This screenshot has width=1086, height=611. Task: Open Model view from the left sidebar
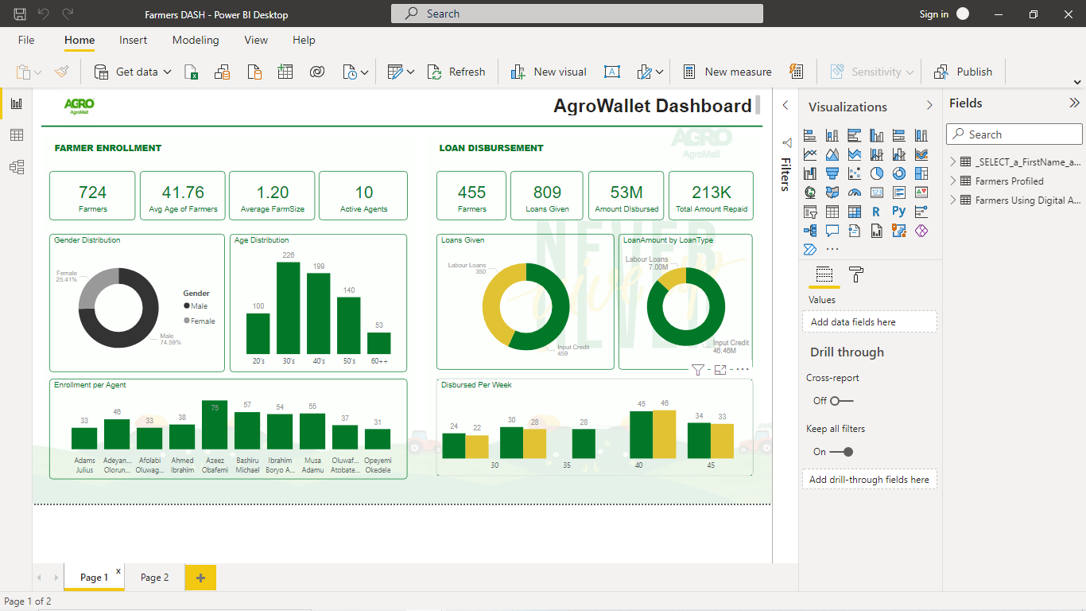pos(17,168)
